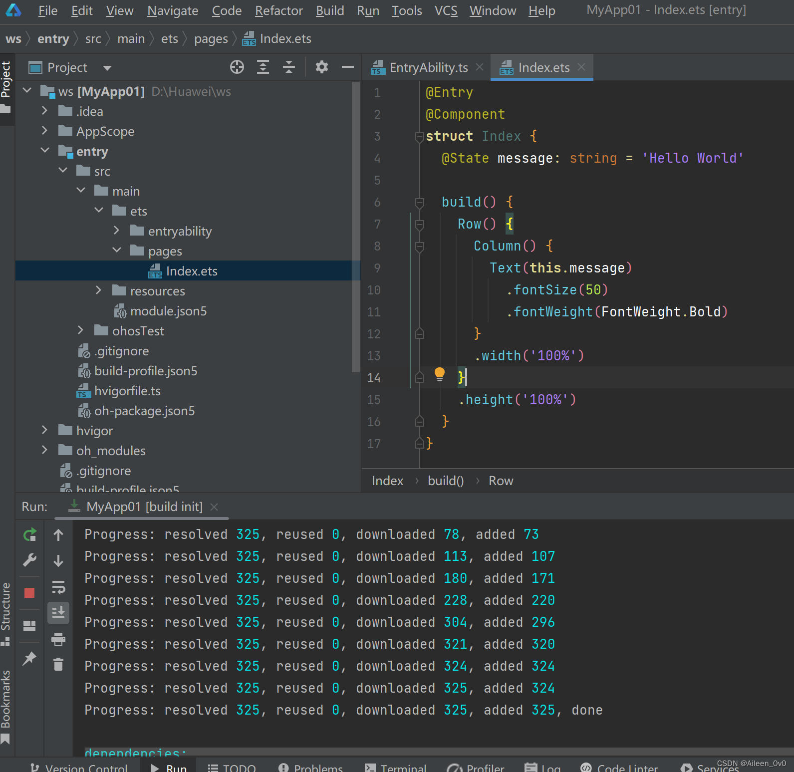The height and width of the screenshot is (772, 794).
Task: Stop the running build with red square
Action: pyautogui.click(x=29, y=592)
